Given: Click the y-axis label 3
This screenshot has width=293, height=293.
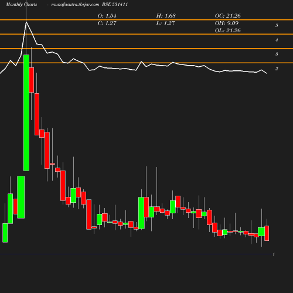Looking at the screenshot, I should click(x=277, y=54).
